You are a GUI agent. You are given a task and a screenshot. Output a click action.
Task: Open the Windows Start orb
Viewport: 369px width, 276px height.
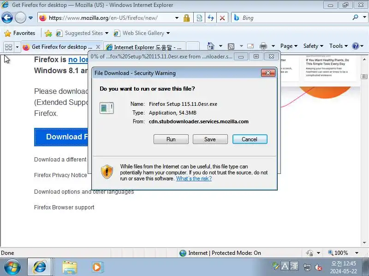click(x=12, y=267)
